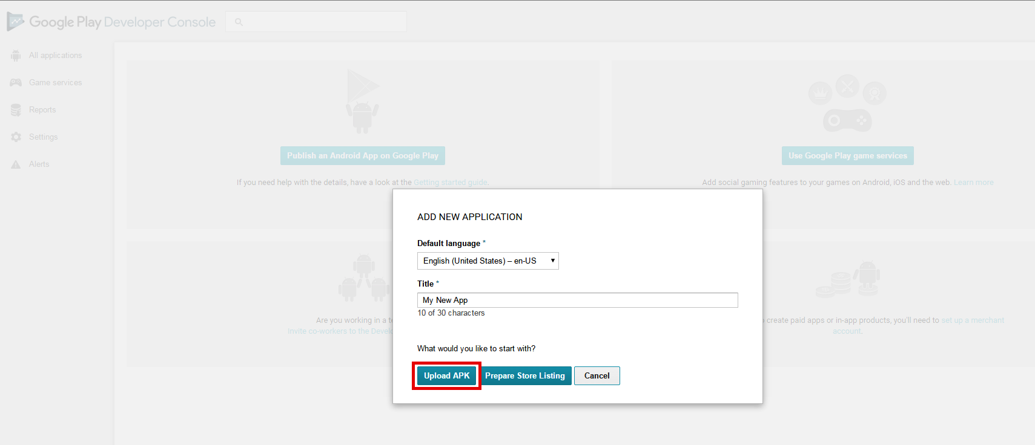The width and height of the screenshot is (1035, 445).
Task: Click the ADD NEW APPLICATION heading
Action: (469, 217)
